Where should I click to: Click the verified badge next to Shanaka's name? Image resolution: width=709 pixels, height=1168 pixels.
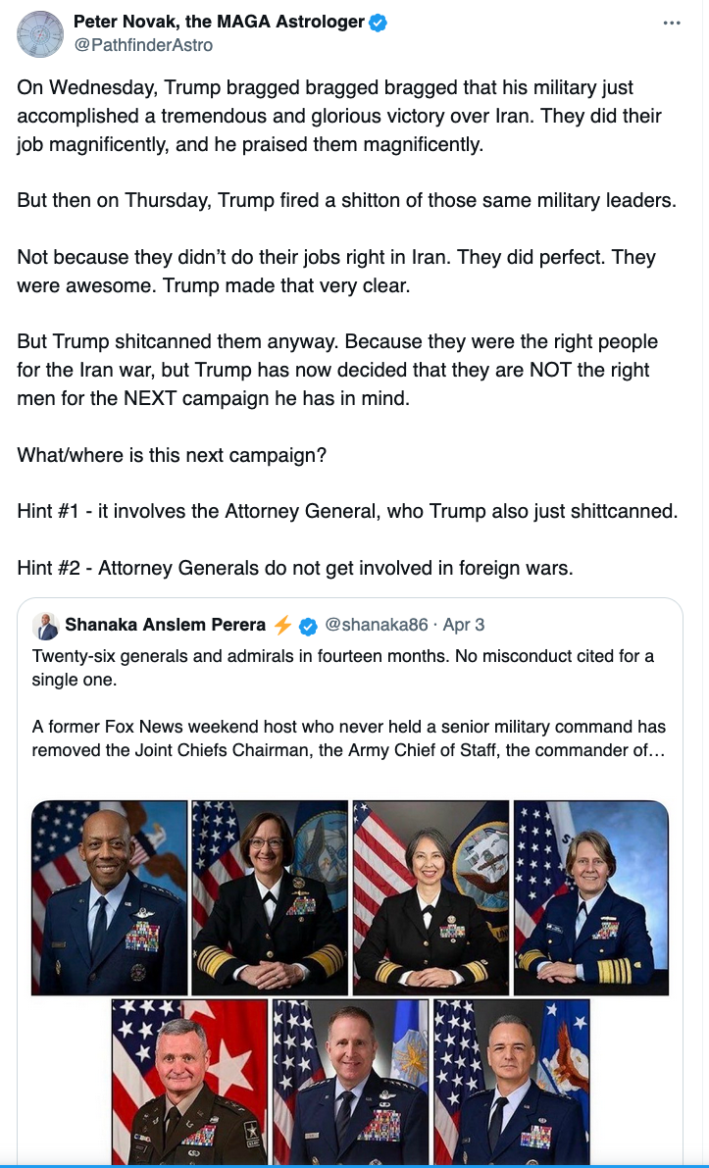pos(308,626)
